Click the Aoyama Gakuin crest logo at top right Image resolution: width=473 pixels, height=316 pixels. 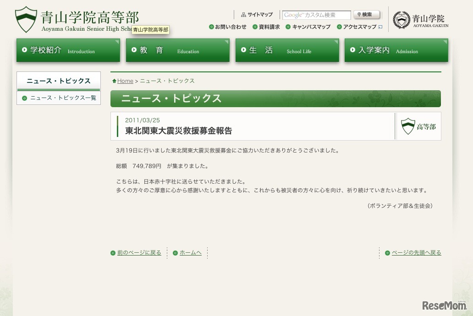point(401,20)
